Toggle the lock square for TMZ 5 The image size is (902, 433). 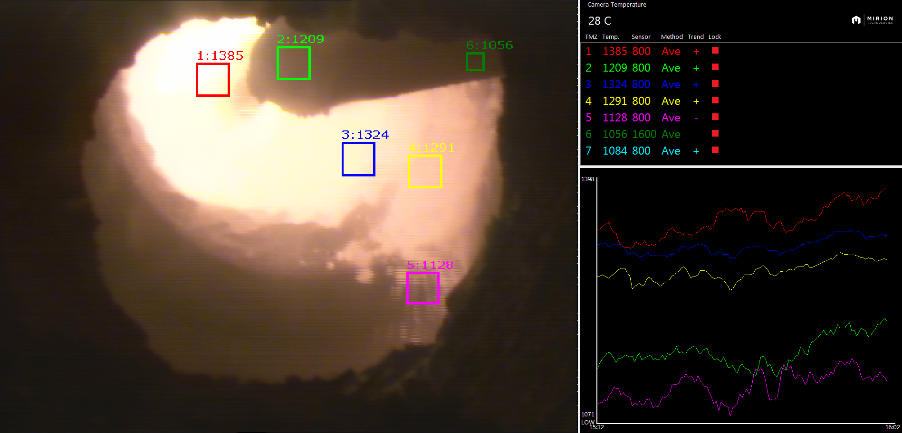point(715,117)
